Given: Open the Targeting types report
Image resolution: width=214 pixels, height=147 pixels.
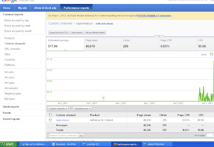Looking at the screenshot, I should tap(13, 93).
